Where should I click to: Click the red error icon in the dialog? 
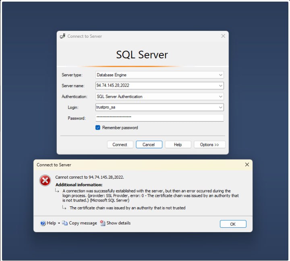pyautogui.click(x=45, y=180)
